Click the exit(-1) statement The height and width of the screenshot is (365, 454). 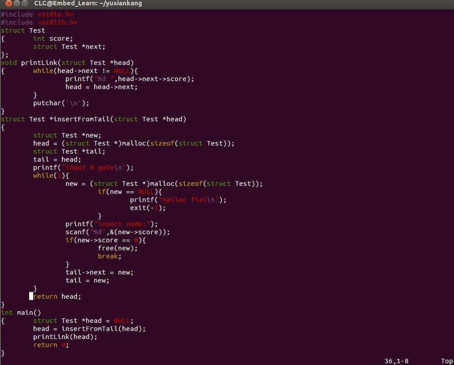(x=148, y=208)
